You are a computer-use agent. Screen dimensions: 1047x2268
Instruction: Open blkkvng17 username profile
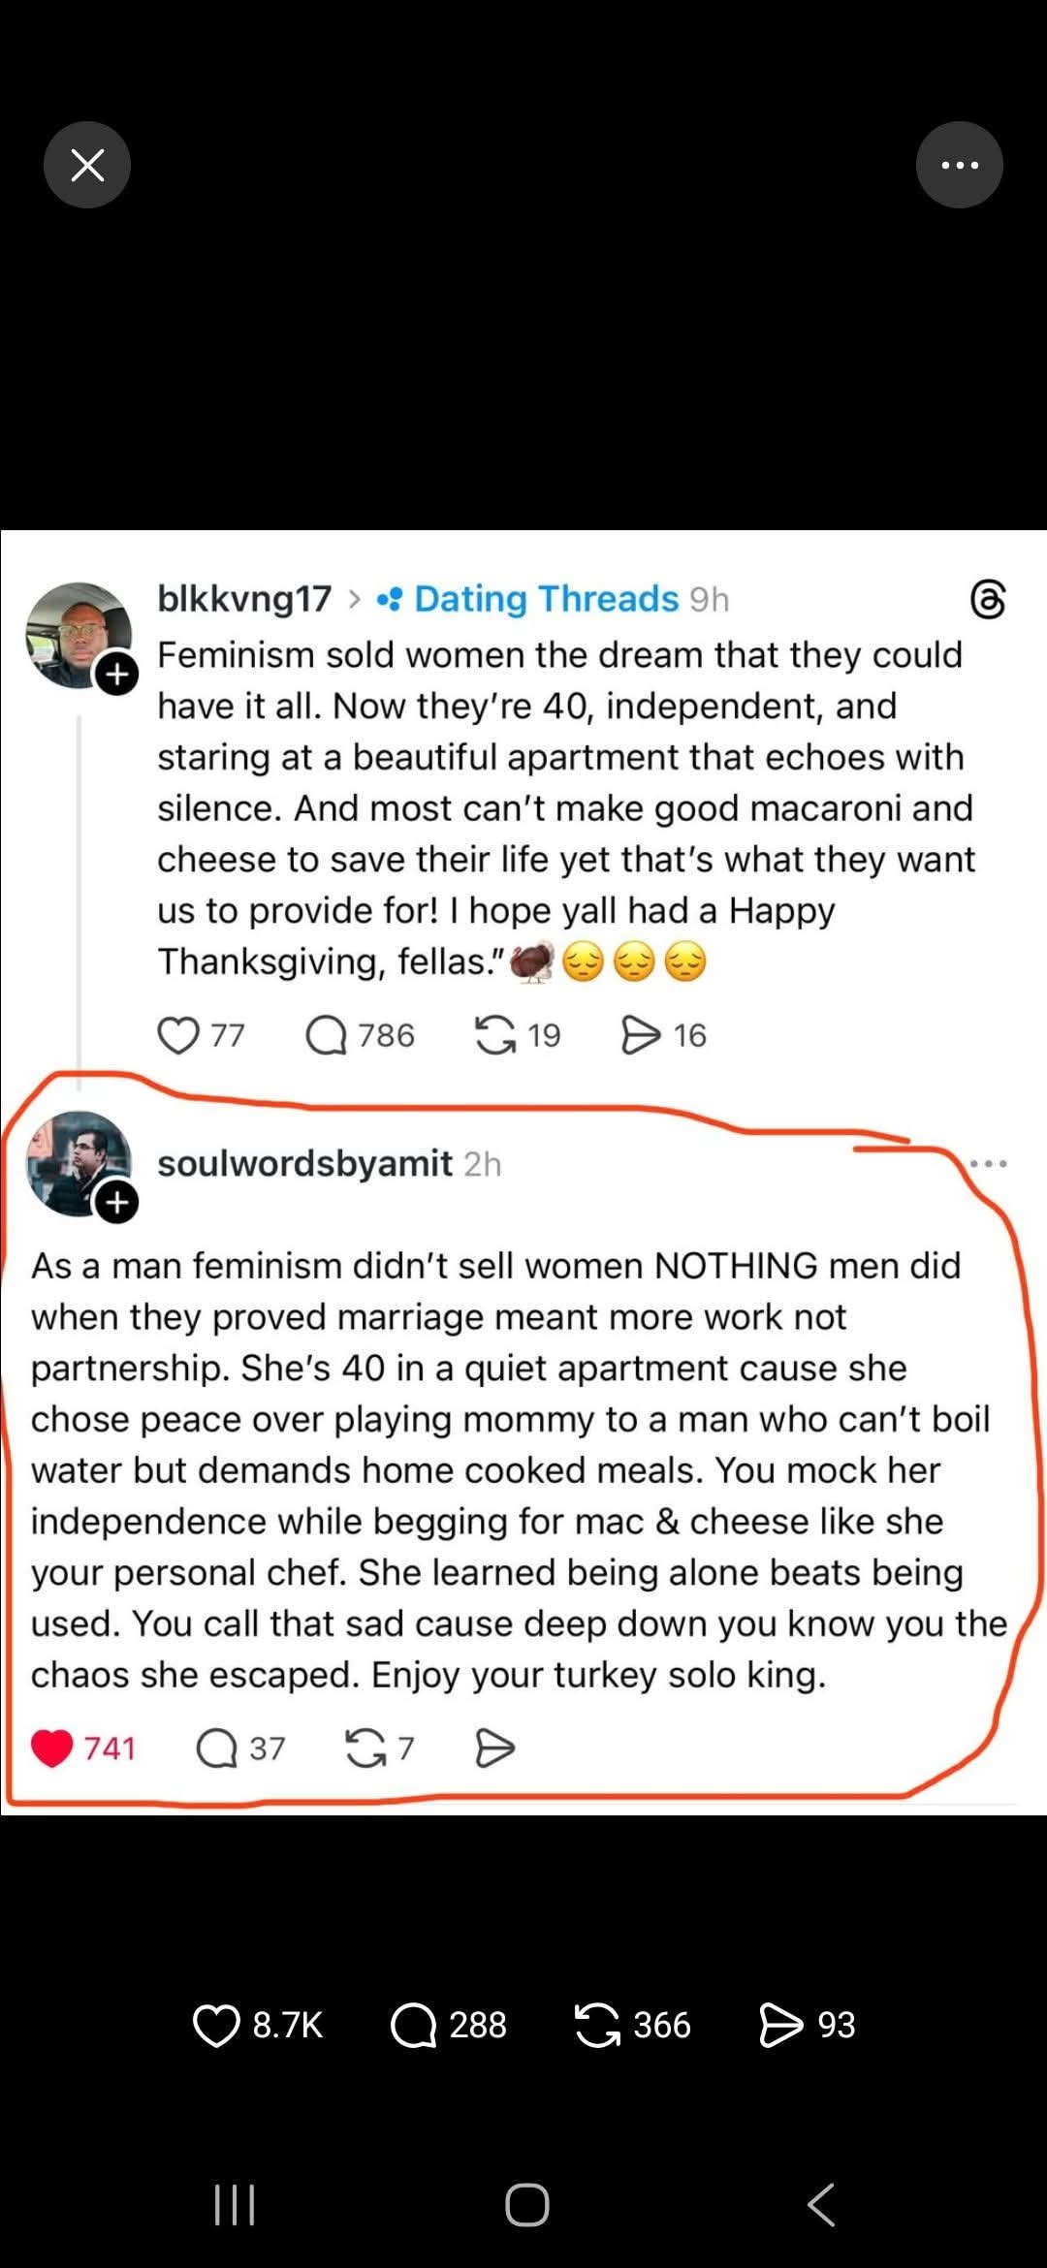point(244,599)
